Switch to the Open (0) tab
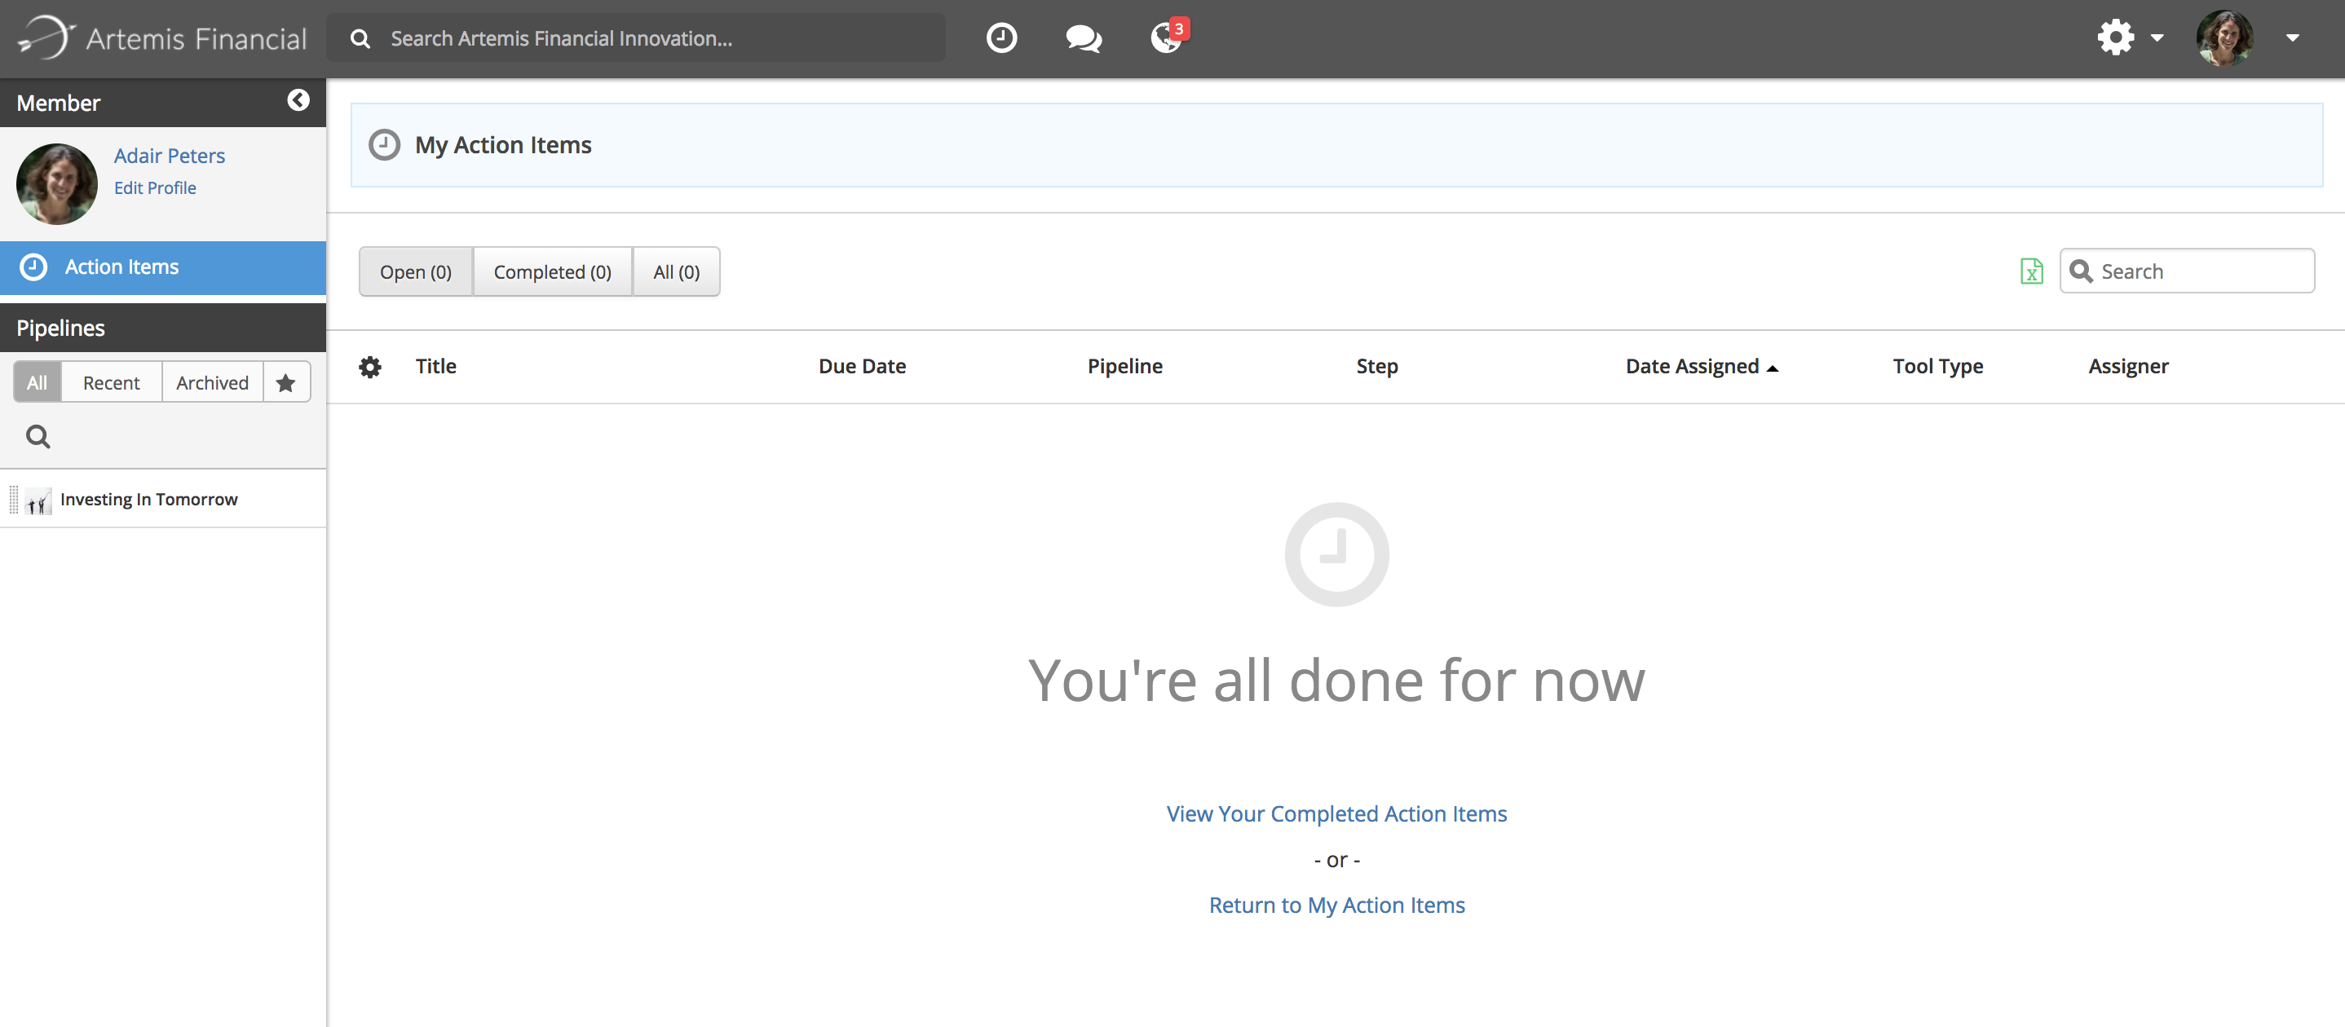 pos(416,272)
